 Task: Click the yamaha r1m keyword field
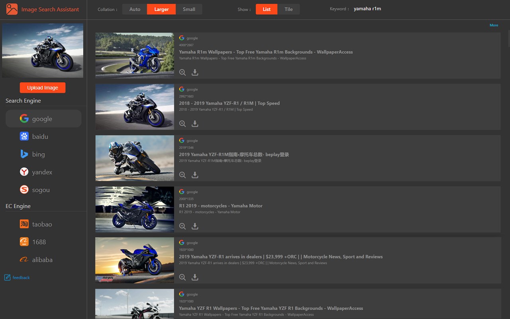tap(367, 9)
